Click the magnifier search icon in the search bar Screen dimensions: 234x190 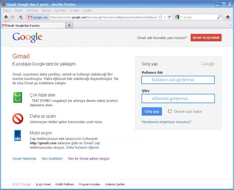219,17
